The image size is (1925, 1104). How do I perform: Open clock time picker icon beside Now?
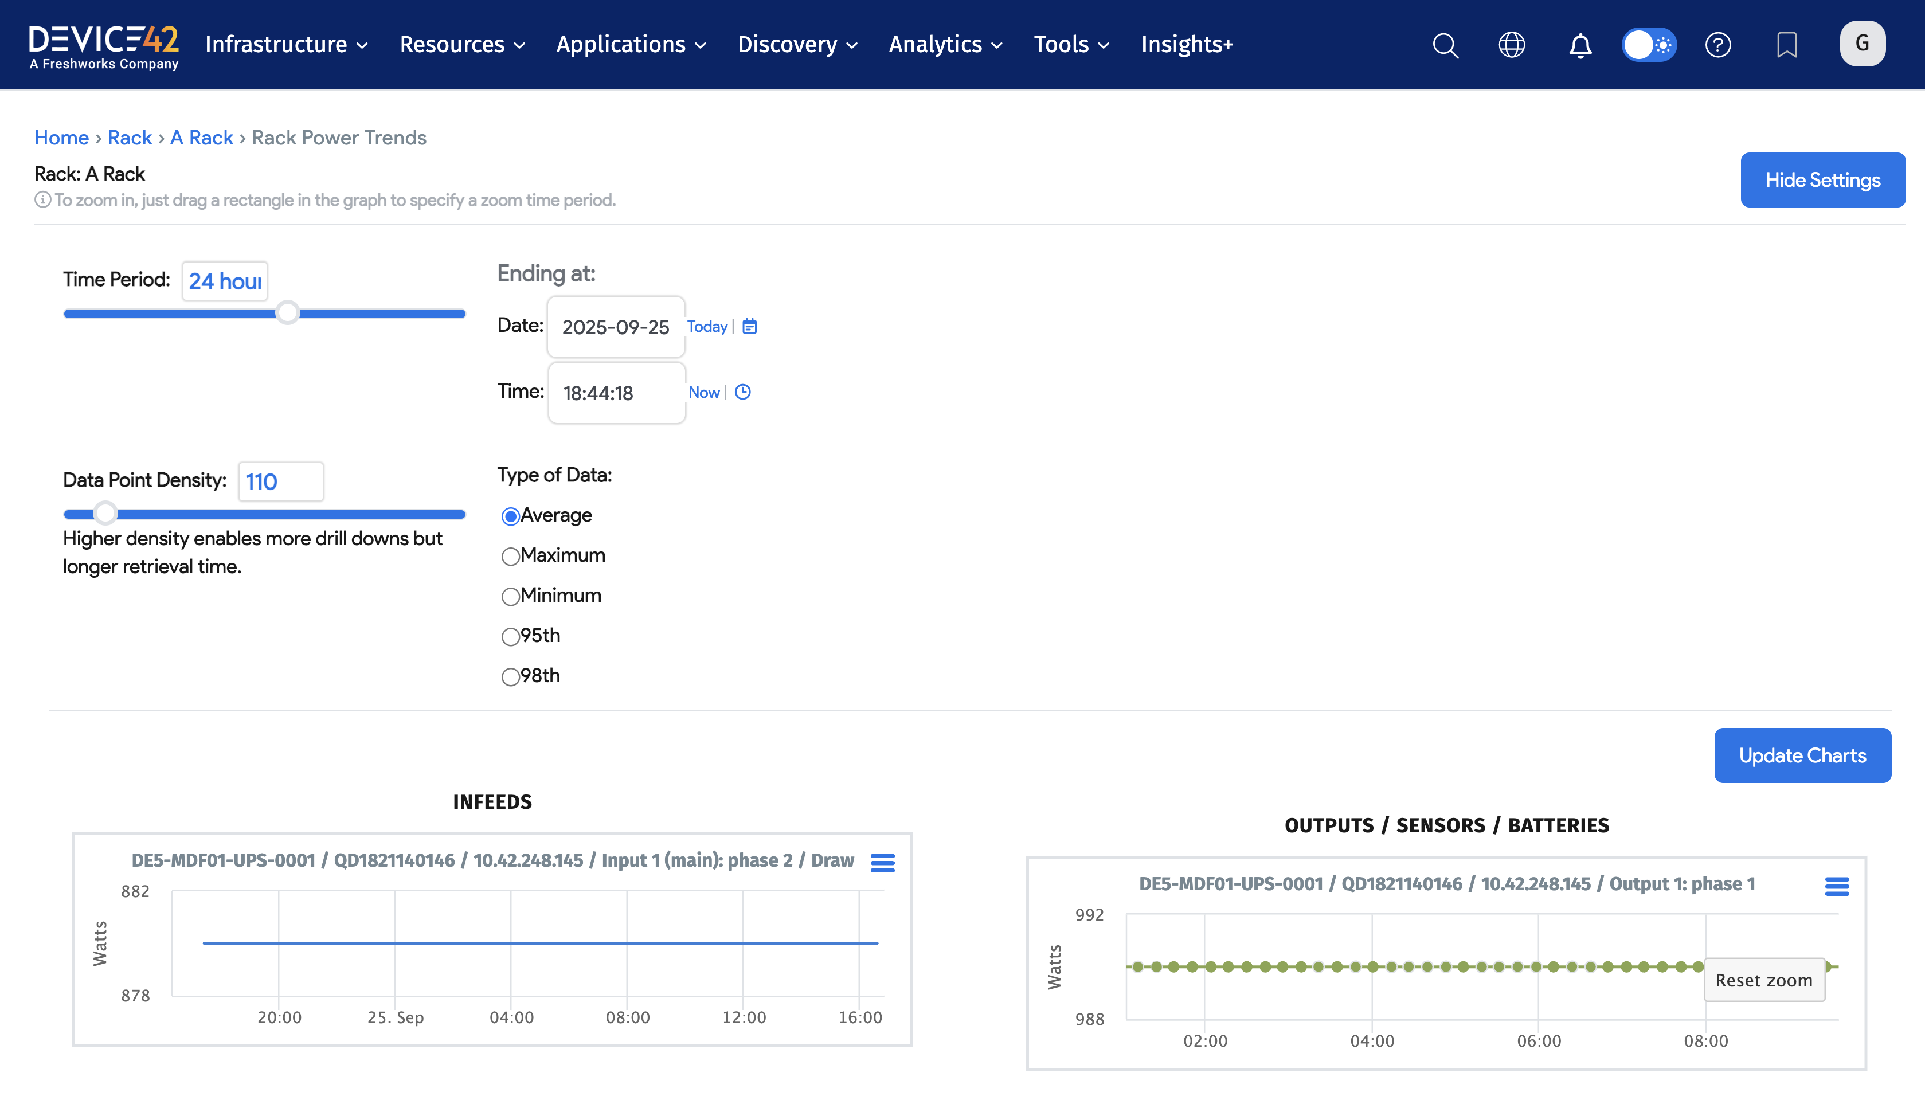(743, 392)
